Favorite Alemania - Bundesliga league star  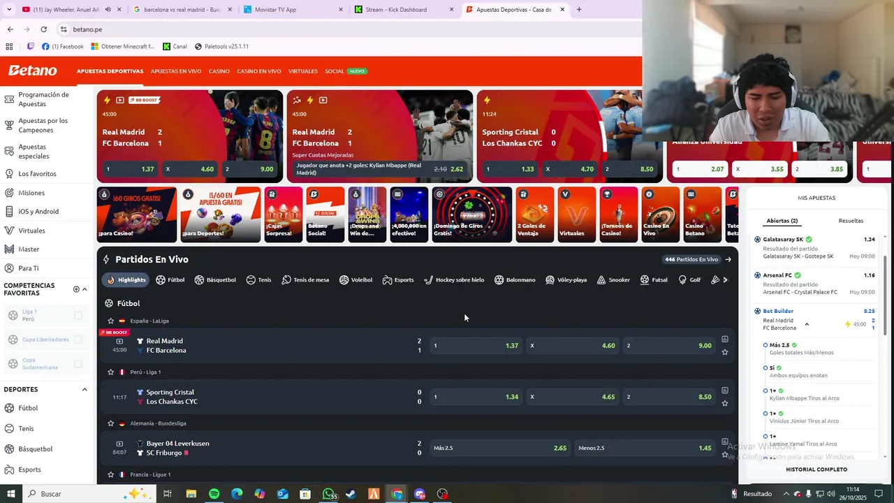110,423
